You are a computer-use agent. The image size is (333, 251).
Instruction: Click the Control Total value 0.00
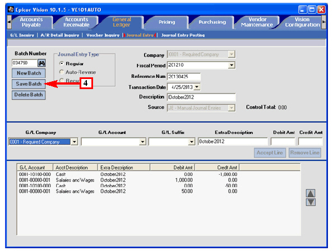[282, 108]
